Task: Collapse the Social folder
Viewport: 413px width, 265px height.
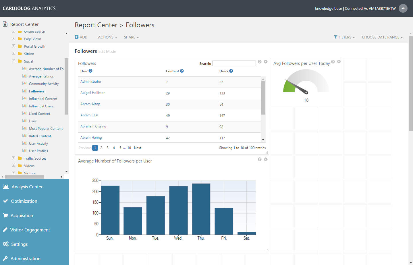Action: tap(13, 61)
